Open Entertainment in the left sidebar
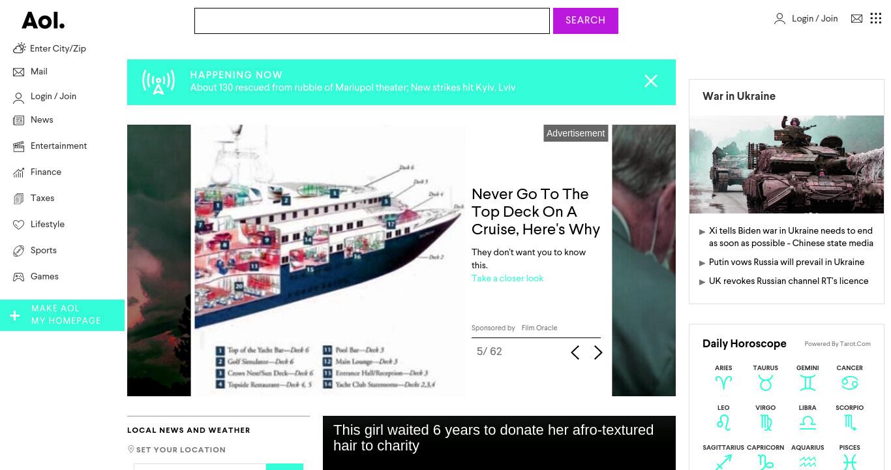The height and width of the screenshot is (470, 891). coord(59,146)
